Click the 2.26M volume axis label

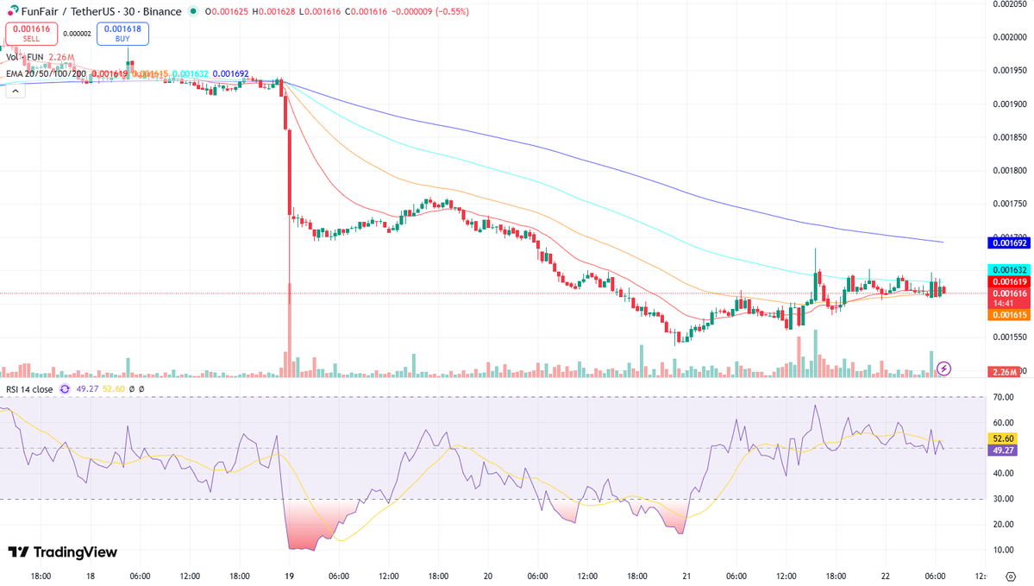[1004, 372]
